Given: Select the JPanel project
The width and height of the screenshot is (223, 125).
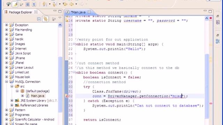Looking at the screenshot, I should (20, 63).
